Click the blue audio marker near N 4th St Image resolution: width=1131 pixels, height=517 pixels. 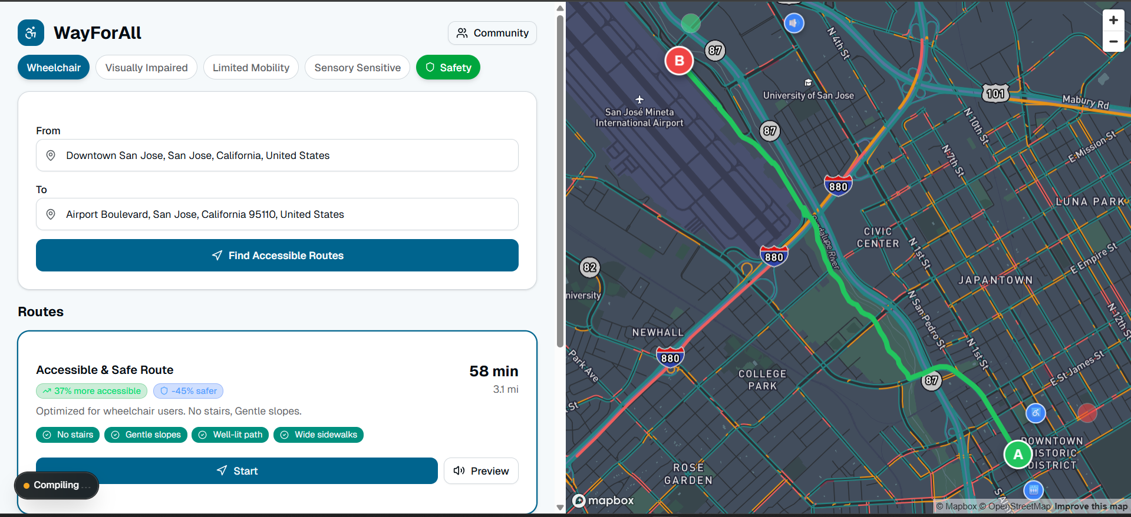tap(794, 23)
